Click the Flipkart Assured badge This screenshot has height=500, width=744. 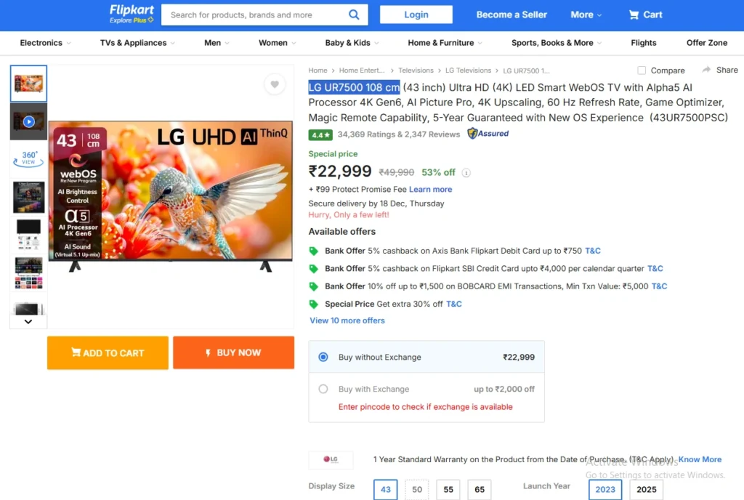pos(488,134)
